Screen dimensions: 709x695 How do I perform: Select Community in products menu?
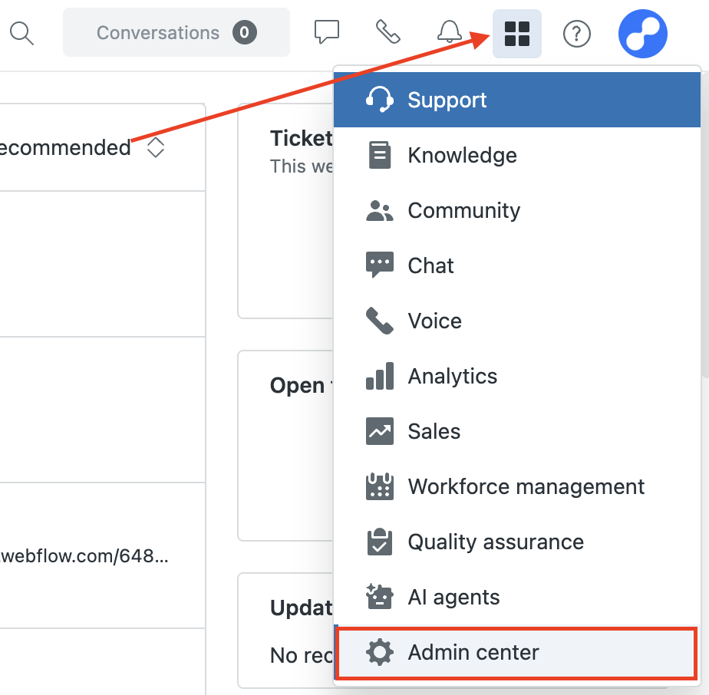click(x=517, y=210)
